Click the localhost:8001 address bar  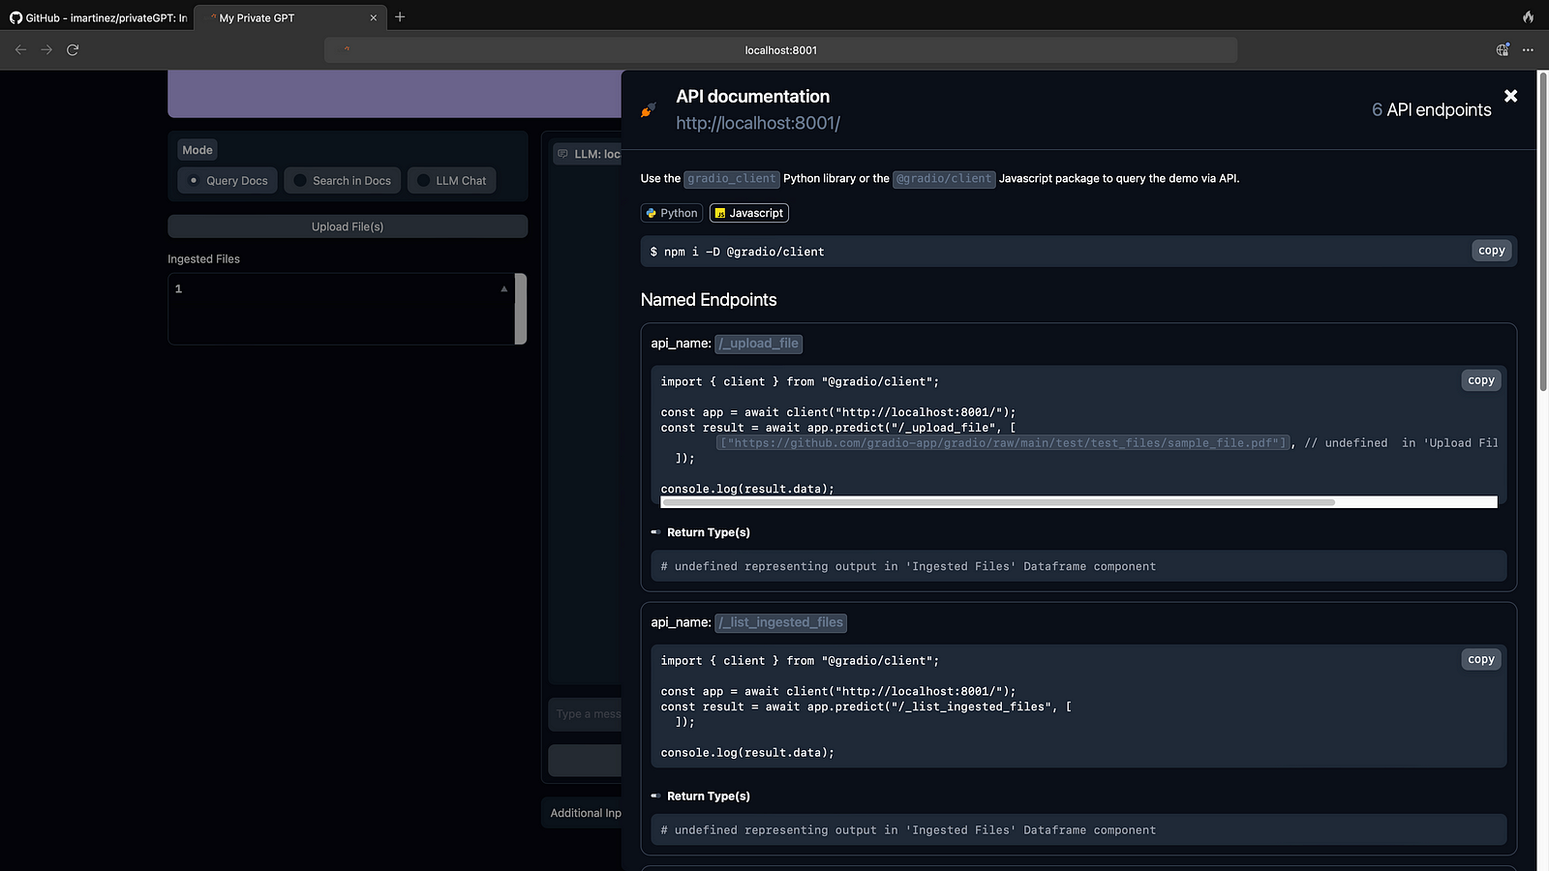(780, 50)
